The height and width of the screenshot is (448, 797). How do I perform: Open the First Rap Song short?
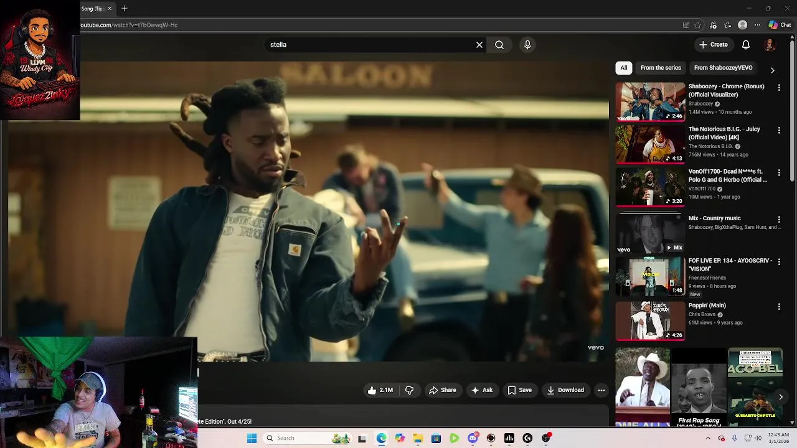pyautogui.click(x=699, y=387)
